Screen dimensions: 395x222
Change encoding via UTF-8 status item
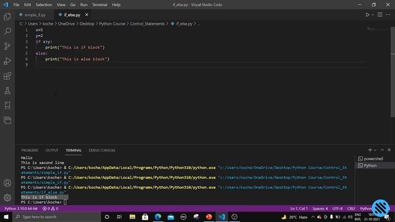click(338, 208)
